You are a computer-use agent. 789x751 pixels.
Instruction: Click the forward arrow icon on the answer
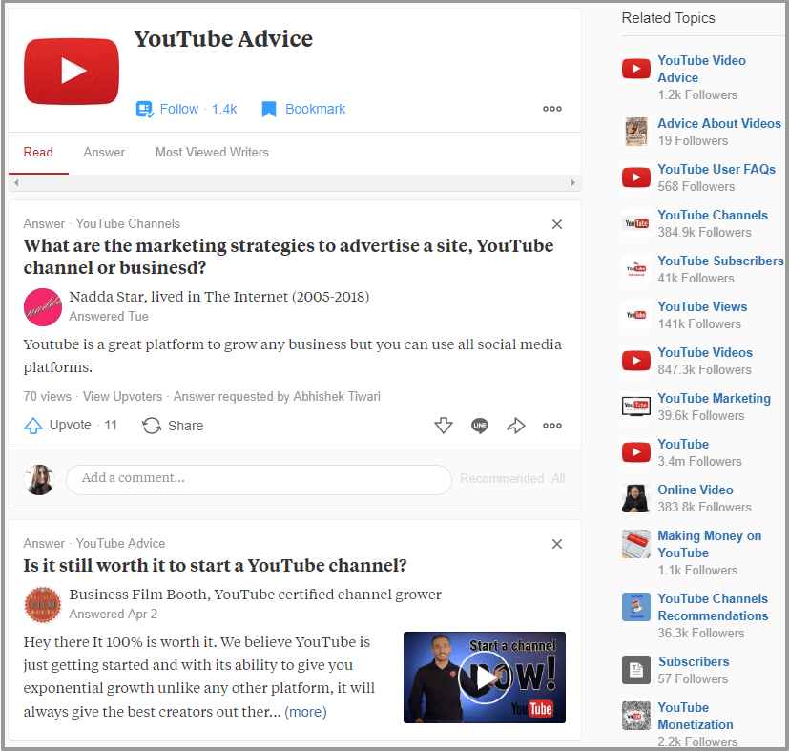click(516, 426)
